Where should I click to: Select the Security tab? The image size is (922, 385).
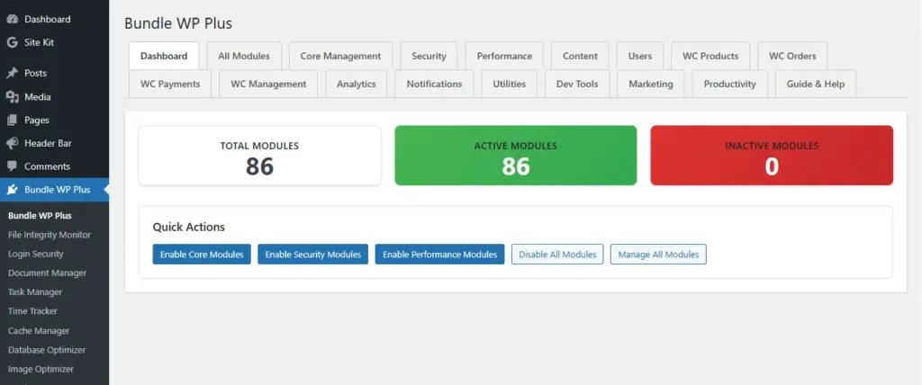point(429,56)
